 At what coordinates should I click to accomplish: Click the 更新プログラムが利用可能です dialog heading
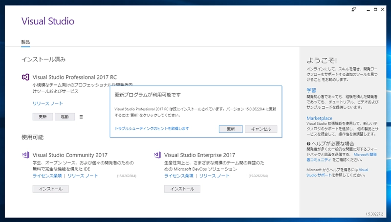(148, 95)
